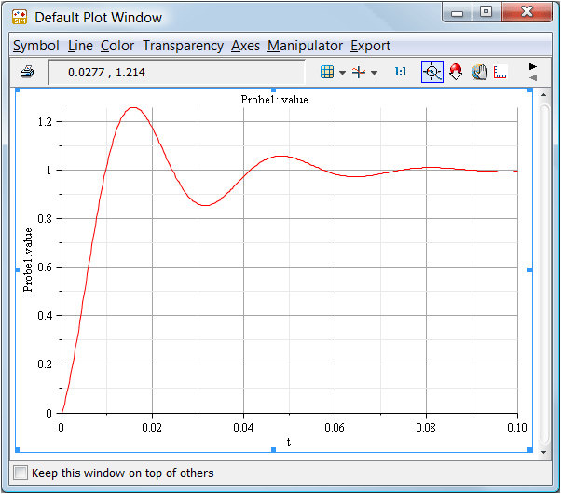Click the grid display icon
This screenshot has height=494, width=561.
coord(326,72)
